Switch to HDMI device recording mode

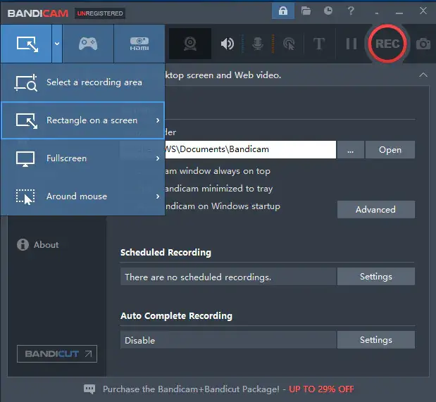click(139, 44)
